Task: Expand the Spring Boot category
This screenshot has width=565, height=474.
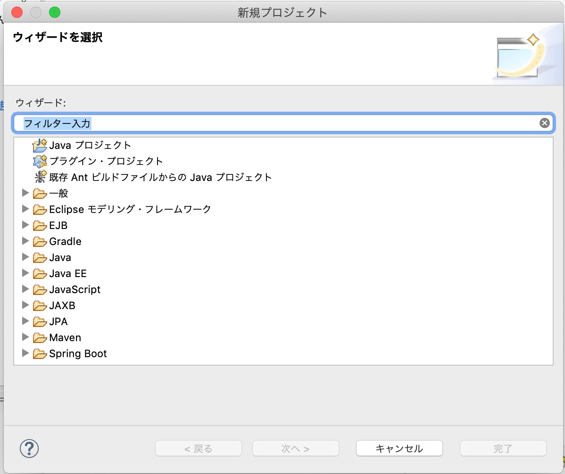Action: pos(25,353)
